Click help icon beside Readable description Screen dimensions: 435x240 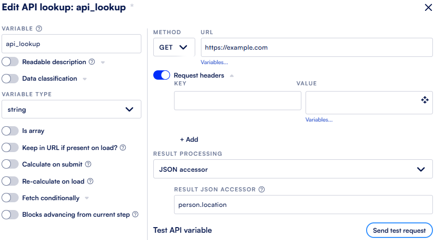point(92,62)
